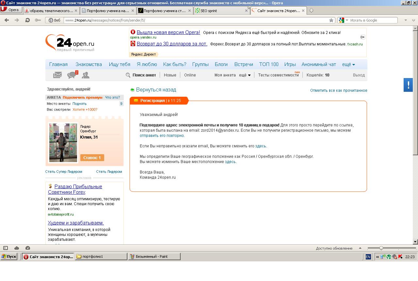Click Отметить все как прочитанное
This screenshot has height=281, width=418.
[x=339, y=91]
